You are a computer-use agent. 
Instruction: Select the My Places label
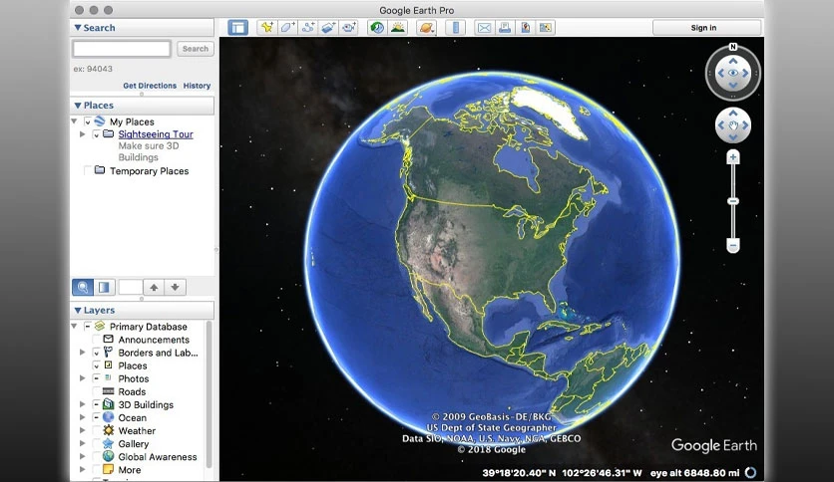tap(132, 121)
